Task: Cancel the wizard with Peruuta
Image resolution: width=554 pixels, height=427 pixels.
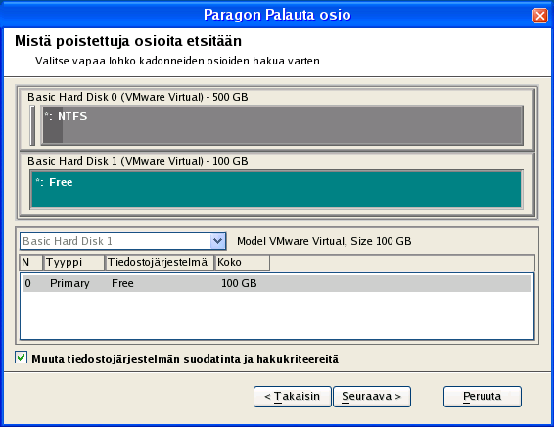Action: tap(483, 397)
